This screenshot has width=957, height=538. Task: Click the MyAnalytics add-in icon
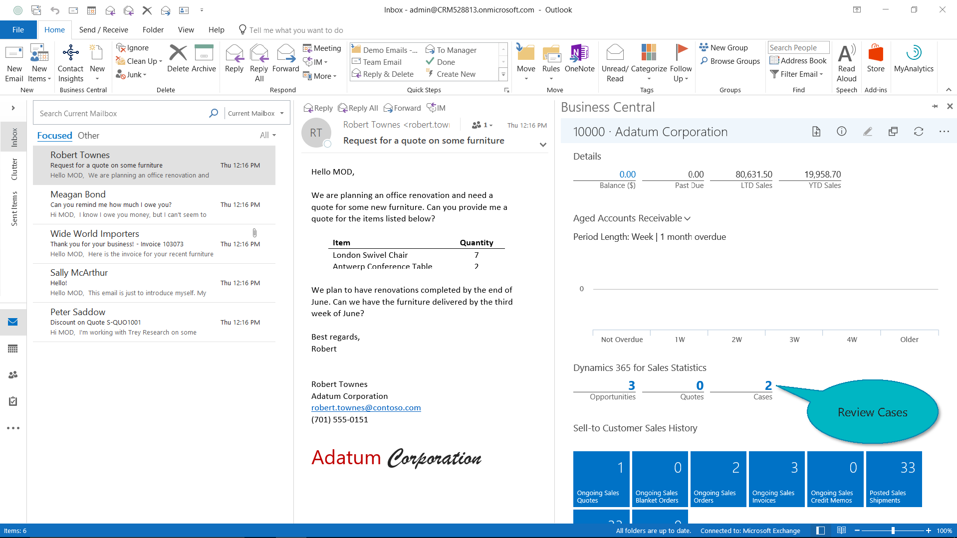(913, 59)
